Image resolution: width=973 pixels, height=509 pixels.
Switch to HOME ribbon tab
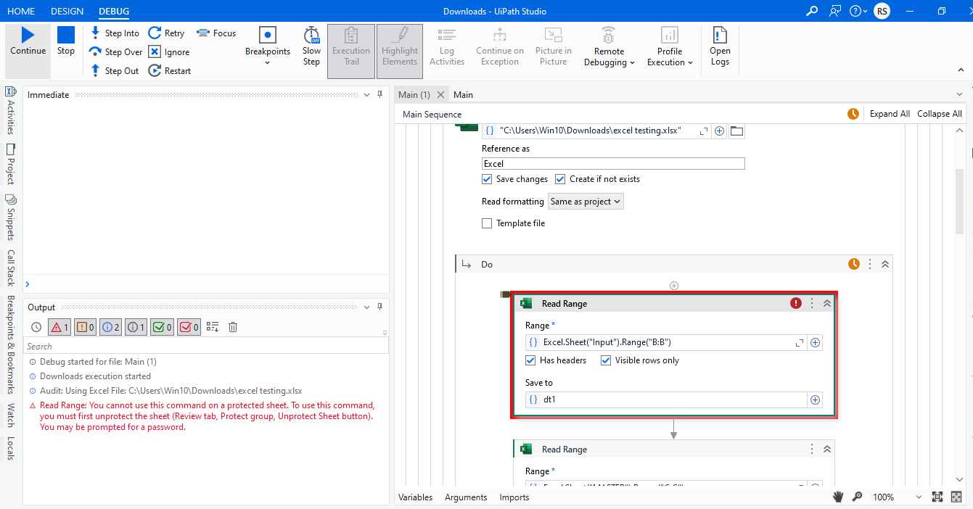tap(21, 12)
